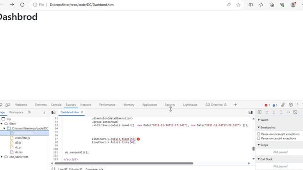Toggle device emulation icon in DevTools

click(x=8, y=105)
